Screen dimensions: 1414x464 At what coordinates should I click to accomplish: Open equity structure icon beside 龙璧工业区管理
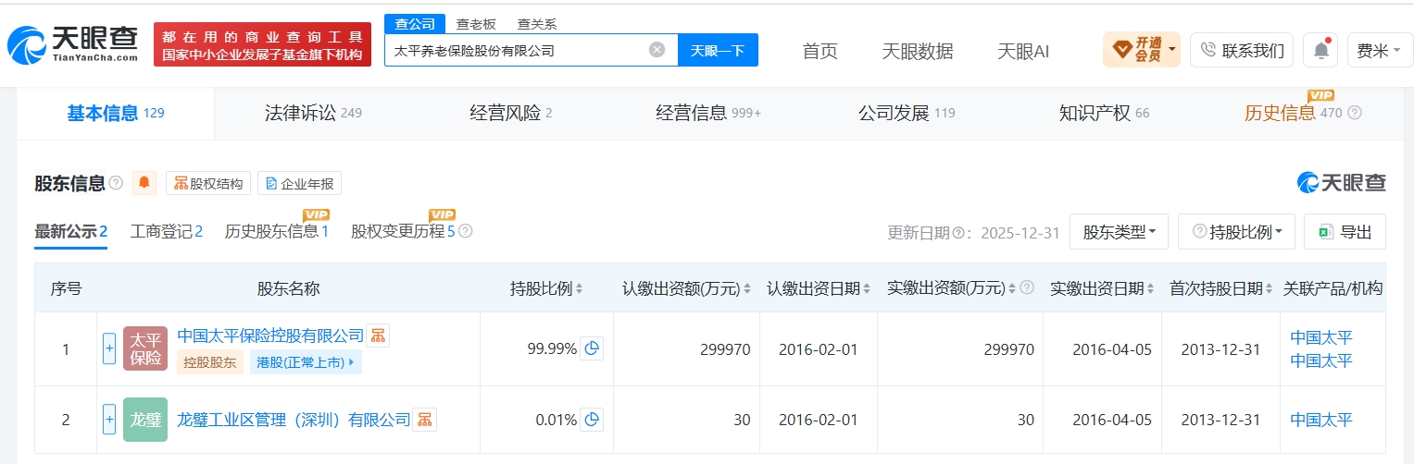(x=424, y=420)
